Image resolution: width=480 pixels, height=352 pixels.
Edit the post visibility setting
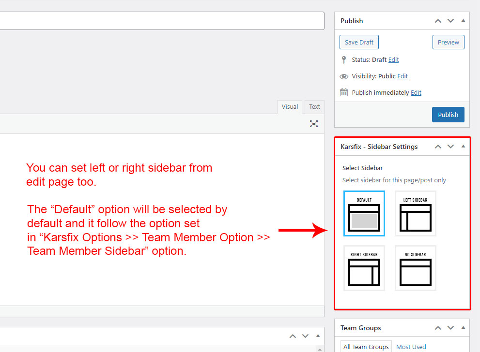(403, 76)
